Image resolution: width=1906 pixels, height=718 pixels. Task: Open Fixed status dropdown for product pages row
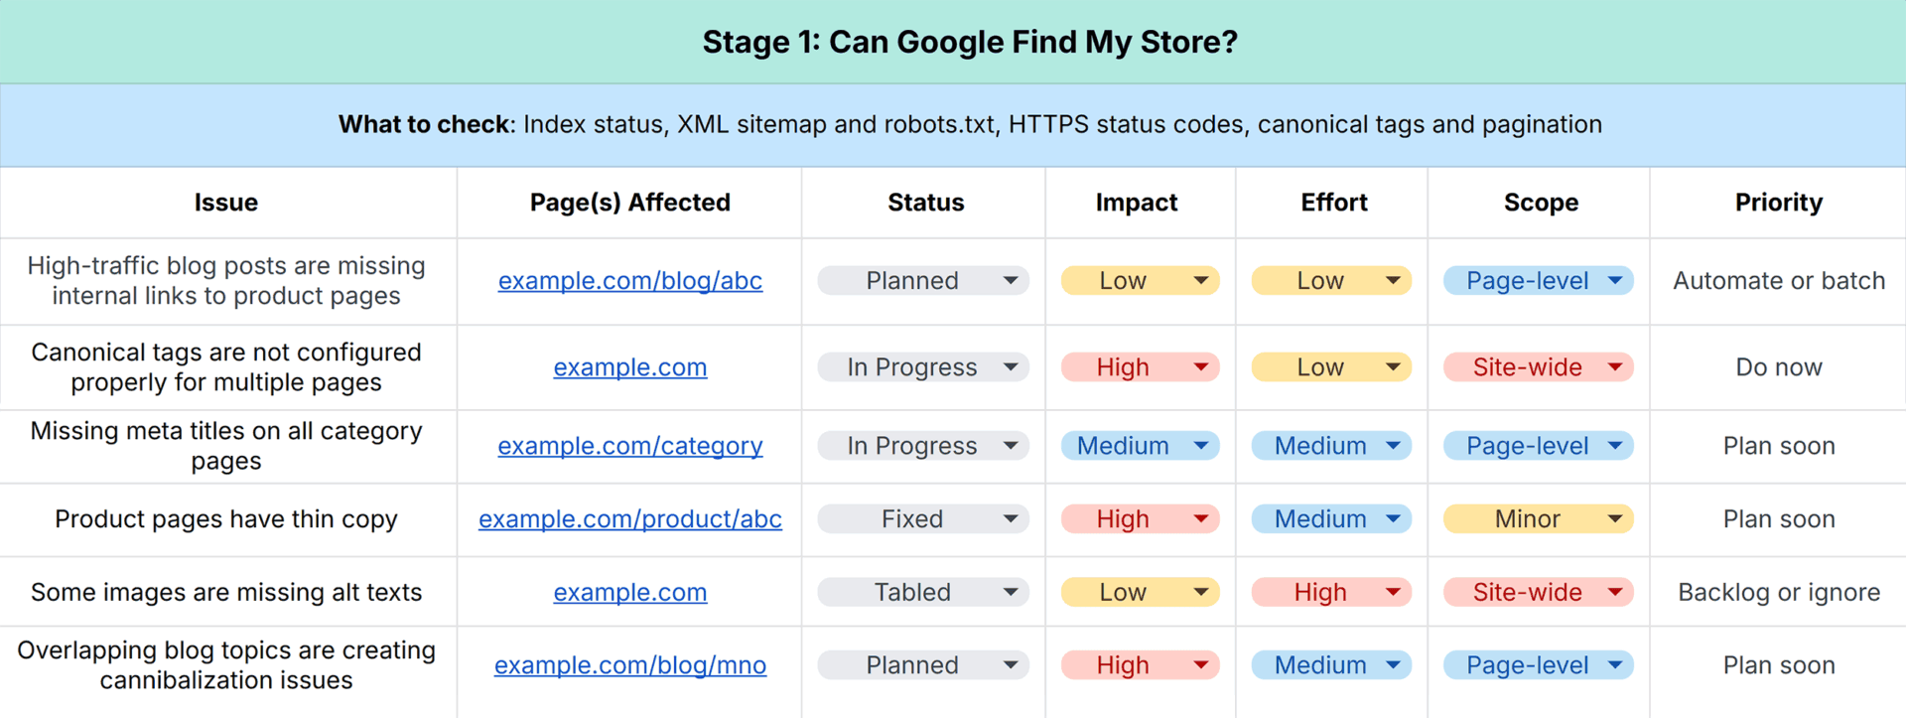click(x=924, y=518)
